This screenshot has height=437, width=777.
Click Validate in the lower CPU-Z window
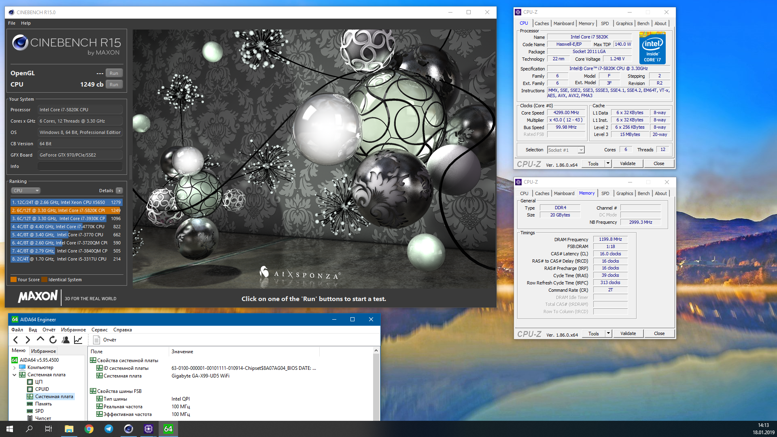point(628,333)
